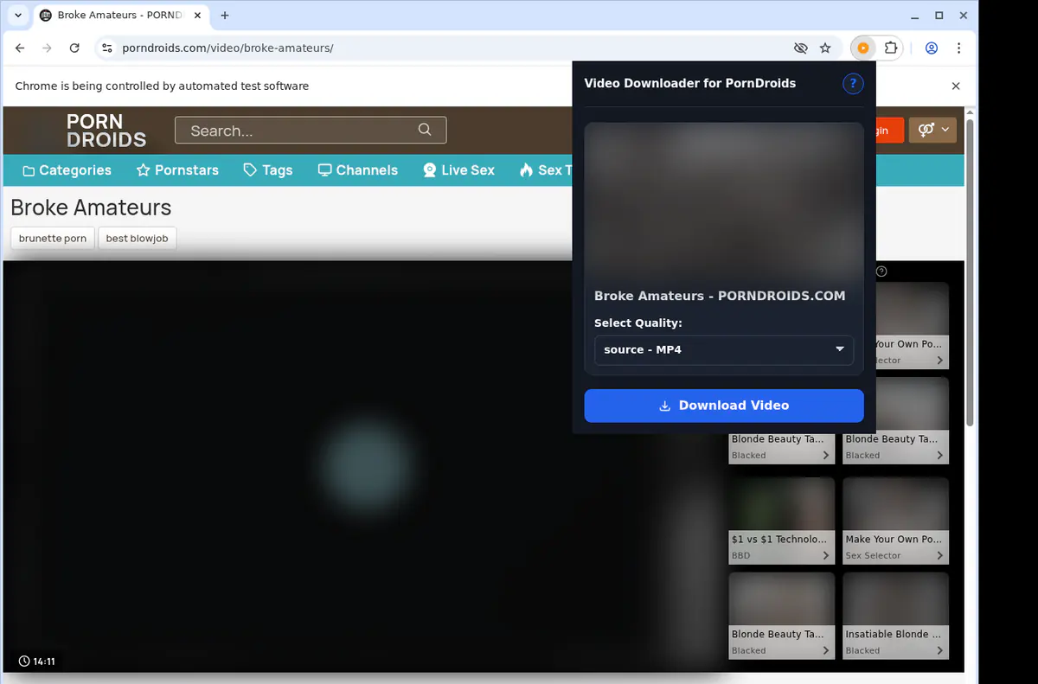
Task: Open the Channels menu item
Action: point(357,170)
